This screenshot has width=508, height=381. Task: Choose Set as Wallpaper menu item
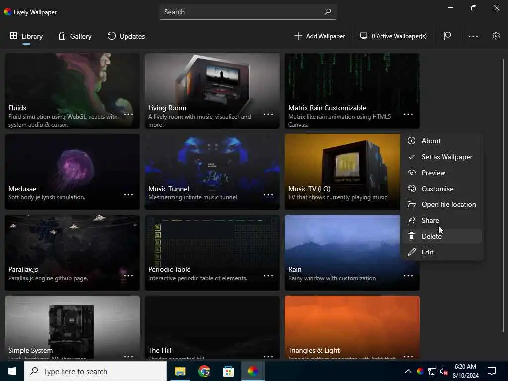pos(442,157)
